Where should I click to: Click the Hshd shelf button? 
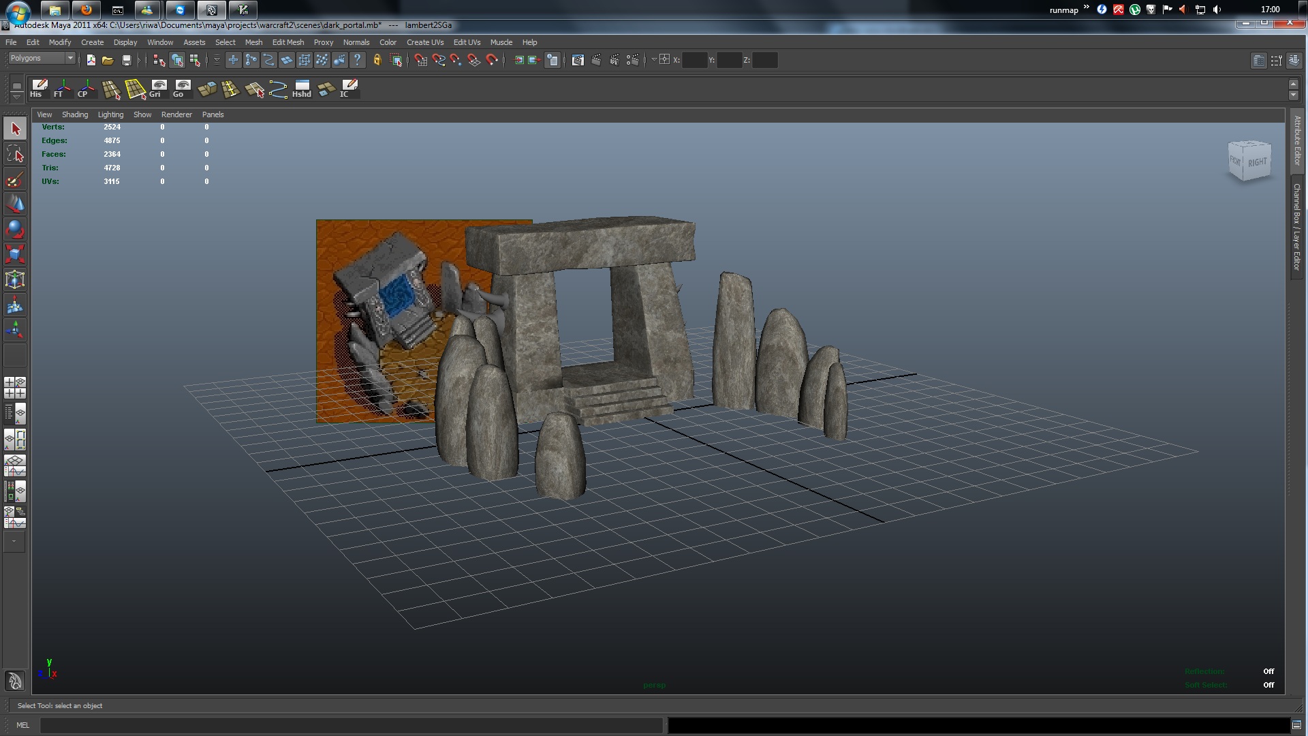pos(302,89)
